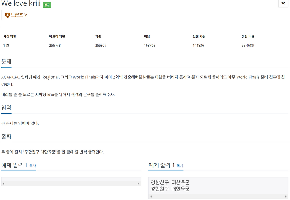
Task: Click the 정답 column header
Action: click(x=147, y=37)
